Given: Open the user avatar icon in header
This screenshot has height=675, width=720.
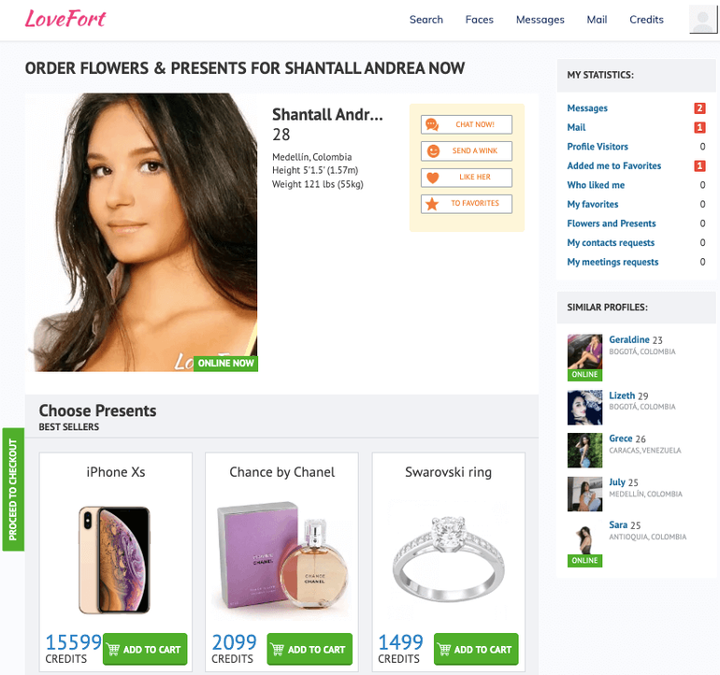Looking at the screenshot, I should coord(702,20).
